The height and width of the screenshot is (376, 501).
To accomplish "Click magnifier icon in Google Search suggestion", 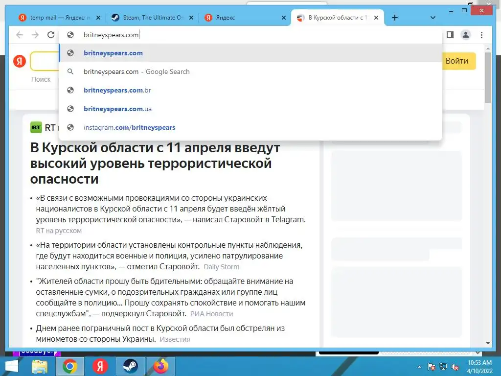I will [x=70, y=71].
